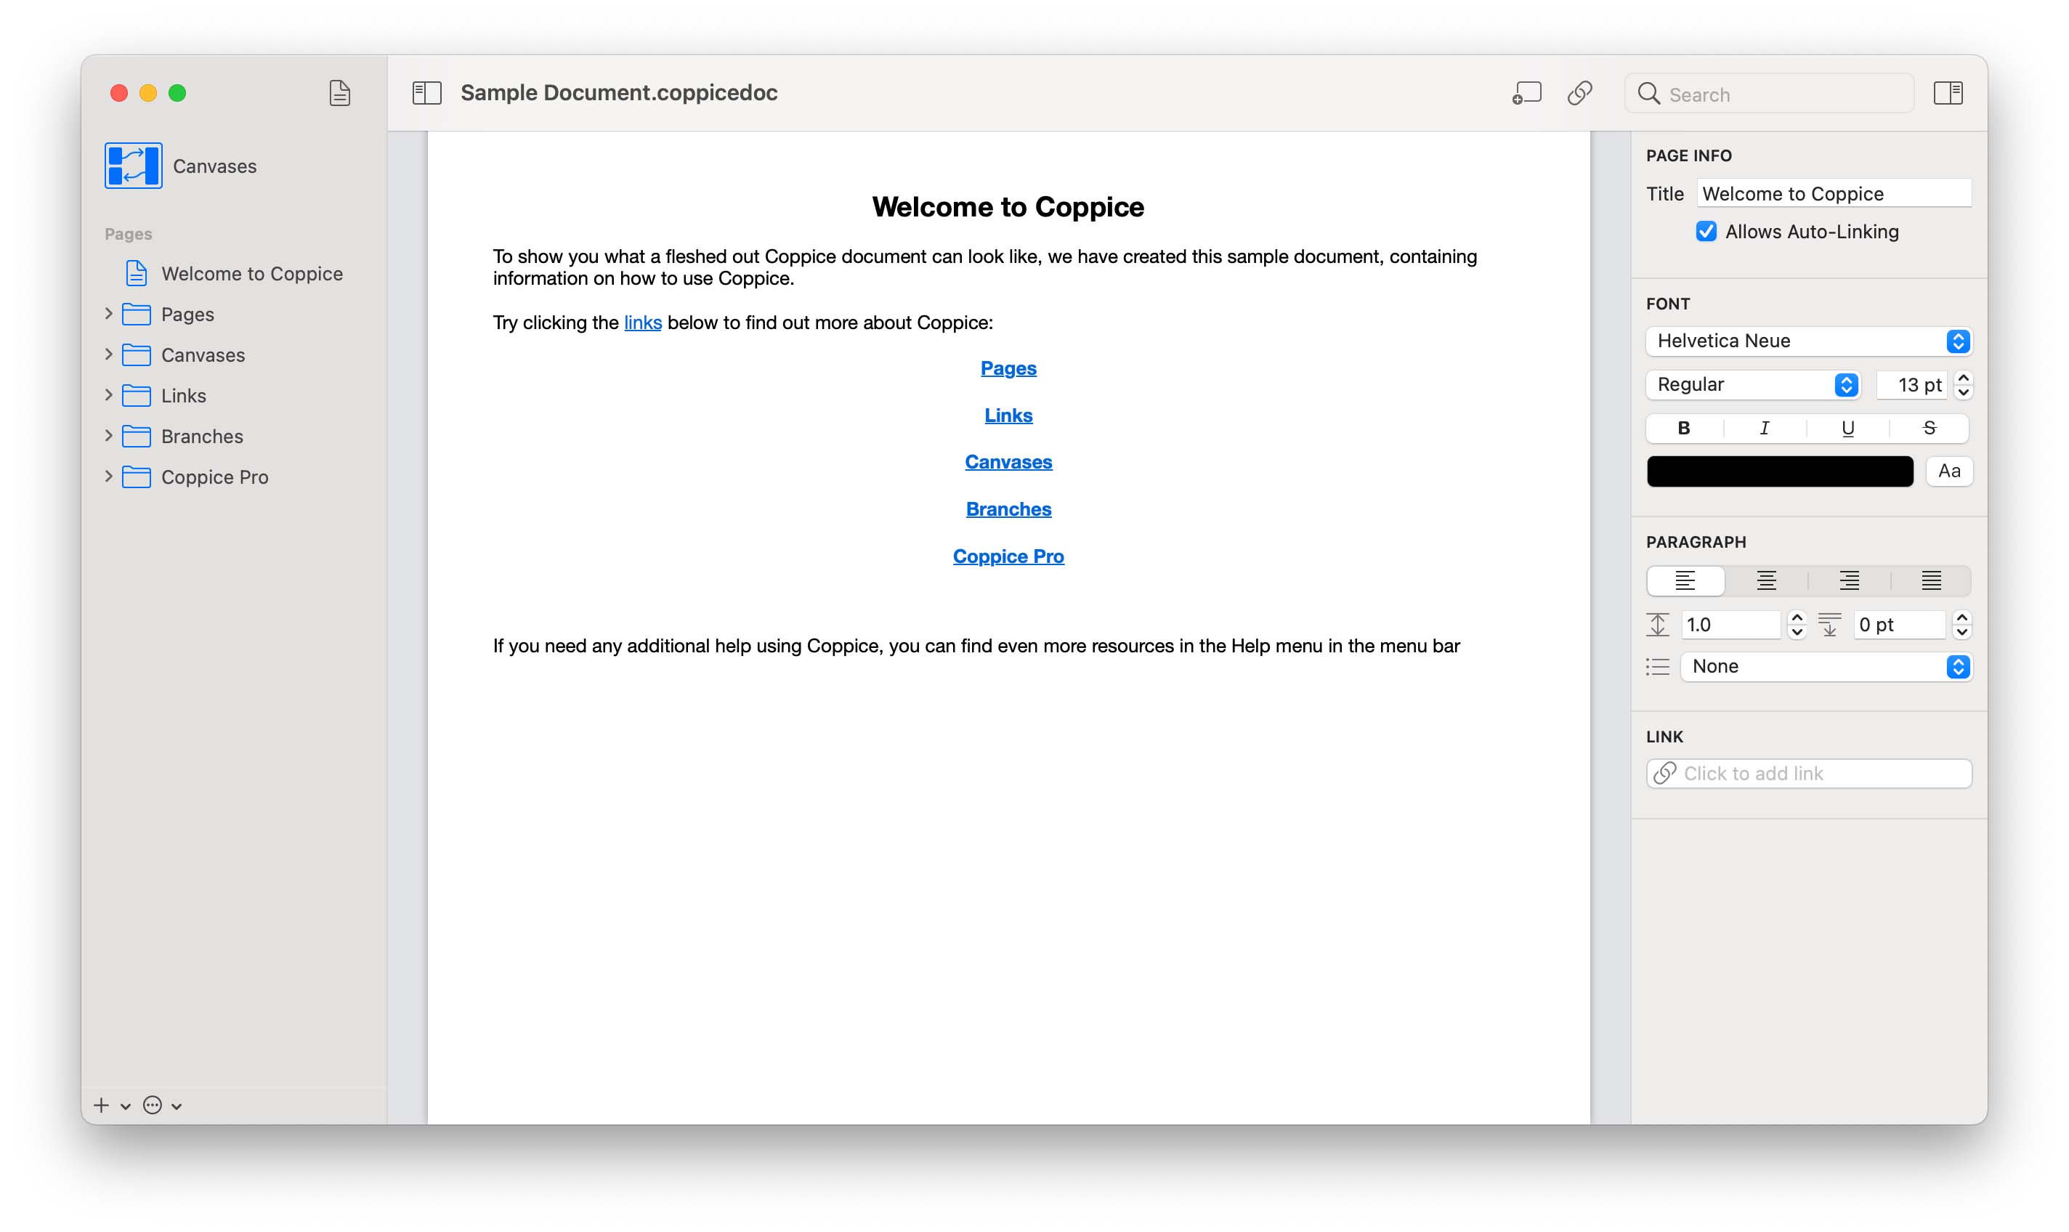Click the line spacing value 1.0 field
The height and width of the screenshot is (1232, 2069).
pos(1730,624)
